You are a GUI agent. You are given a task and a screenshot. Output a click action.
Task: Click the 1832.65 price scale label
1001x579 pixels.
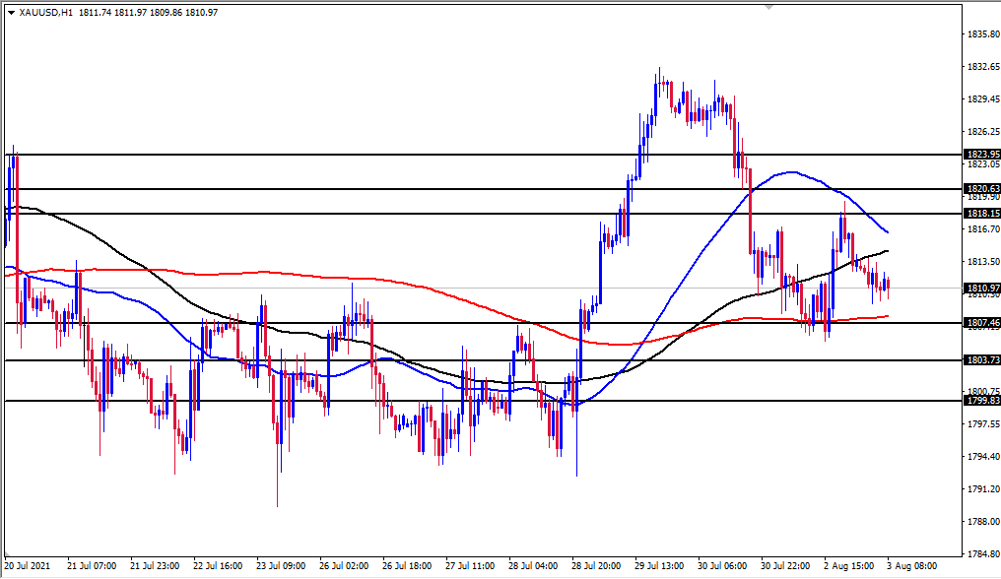tap(984, 66)
